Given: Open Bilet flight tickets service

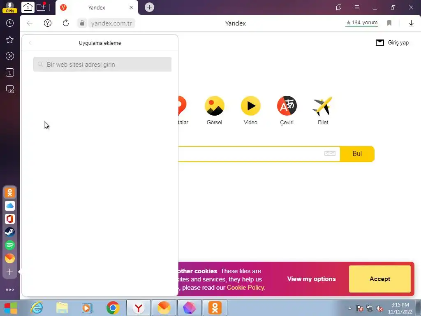Looking at the screenshot, I should [323, 110].
